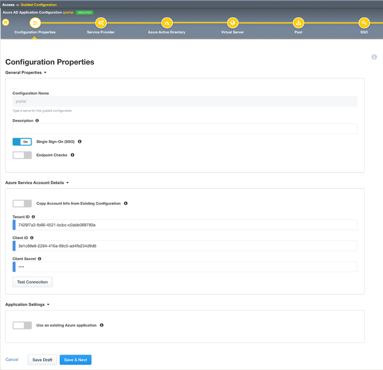
Task: Click the page help info icon
Action: (374, 57)
